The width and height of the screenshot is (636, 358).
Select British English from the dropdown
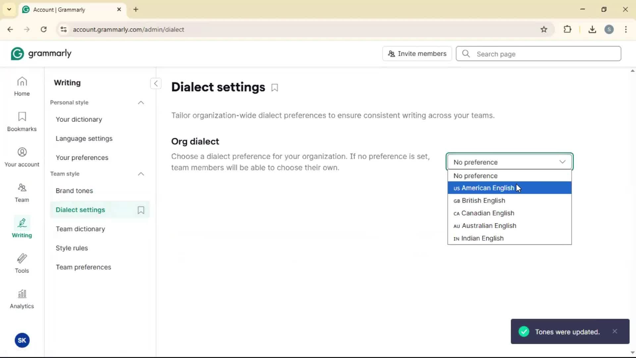pos(483,201)
